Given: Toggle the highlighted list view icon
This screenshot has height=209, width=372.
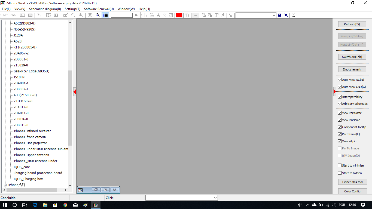Looking at the screenshot, I should click(x=105, y=15).
